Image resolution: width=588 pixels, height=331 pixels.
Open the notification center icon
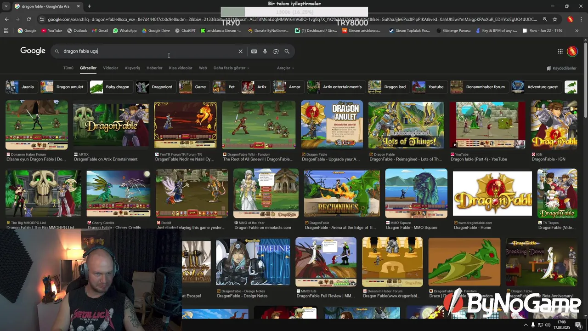pos(578,325)
